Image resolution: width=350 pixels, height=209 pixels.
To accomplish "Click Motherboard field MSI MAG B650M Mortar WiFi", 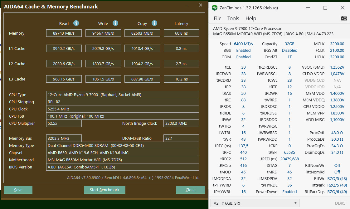I will click(123, 160).
